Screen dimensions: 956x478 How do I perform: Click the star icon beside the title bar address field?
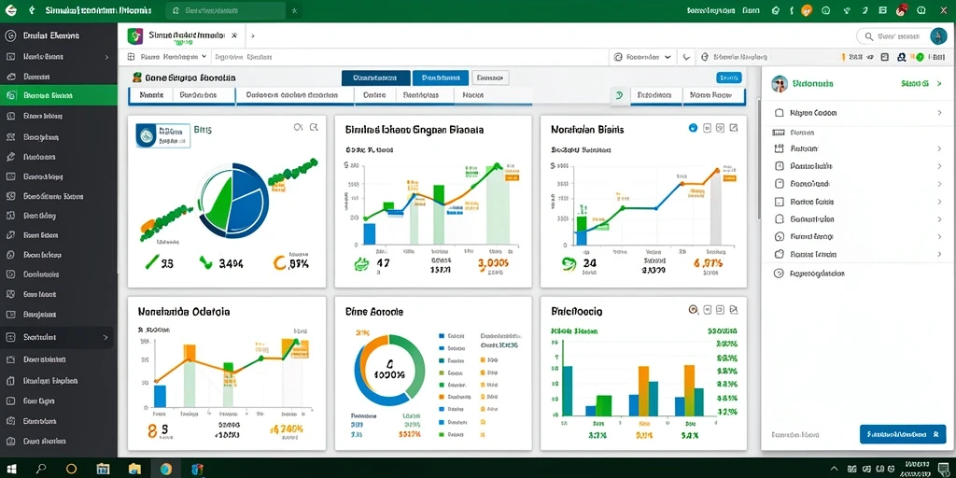click(294, 10)
